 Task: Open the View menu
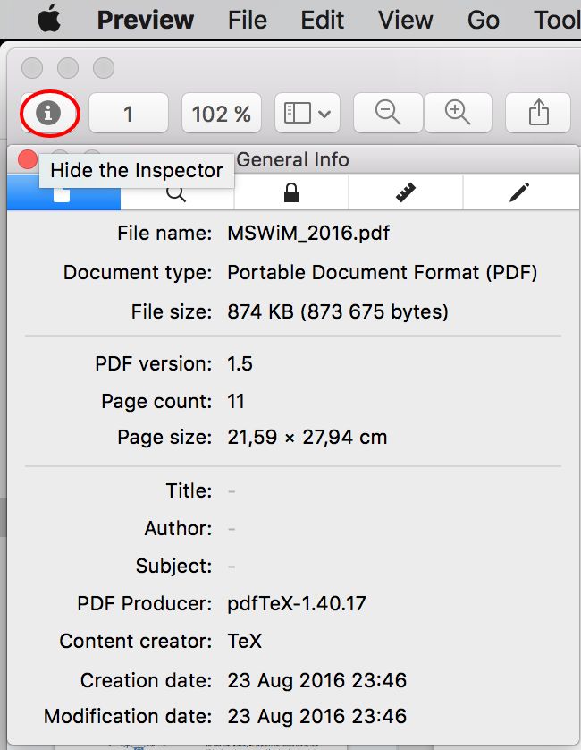405,20
